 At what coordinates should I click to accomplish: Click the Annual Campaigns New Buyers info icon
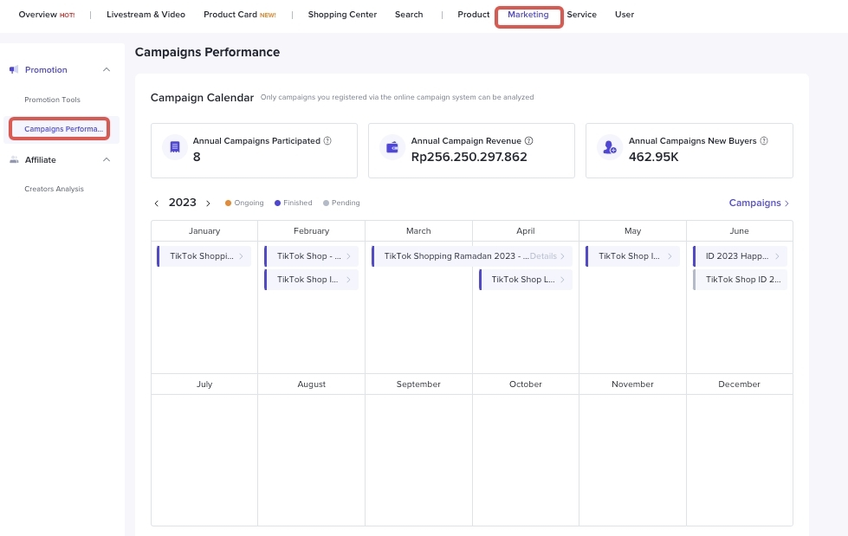click(764, 140)
